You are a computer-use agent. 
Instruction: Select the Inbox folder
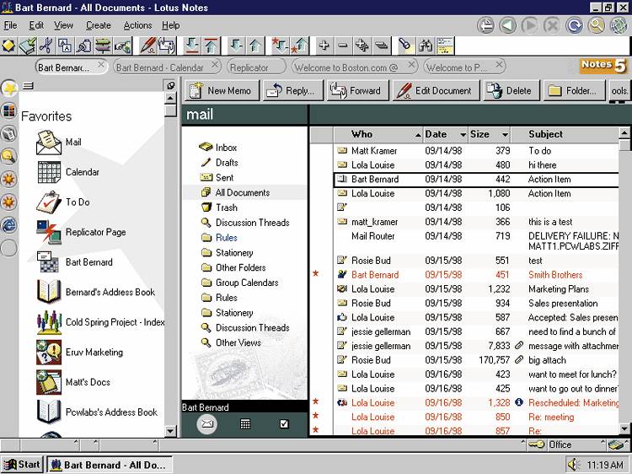[226, 148]
